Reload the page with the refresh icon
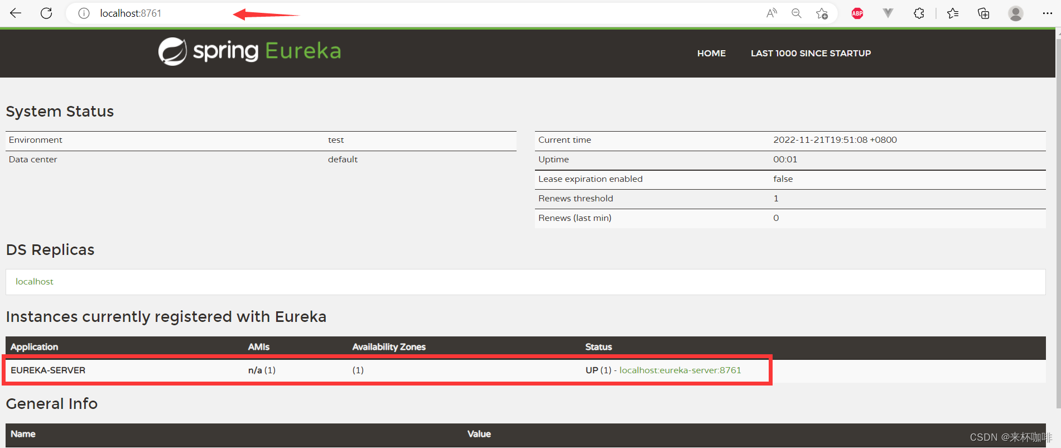The width and height of the screenshot is (1061, 448). tap(46, 13)
